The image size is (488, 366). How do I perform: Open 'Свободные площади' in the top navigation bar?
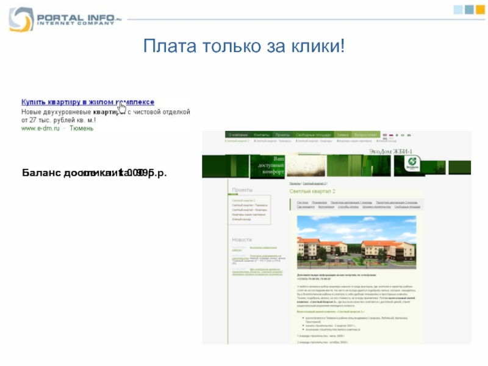(x=313, y=135)
